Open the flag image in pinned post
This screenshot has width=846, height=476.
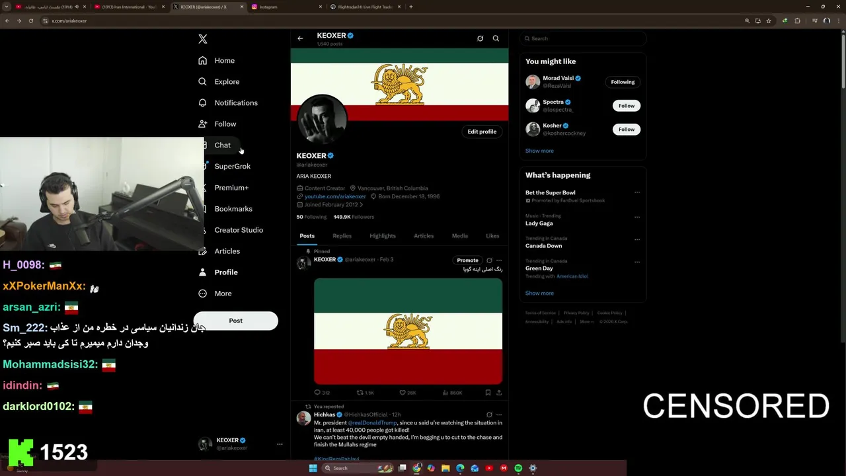click(x=408, y=331)
